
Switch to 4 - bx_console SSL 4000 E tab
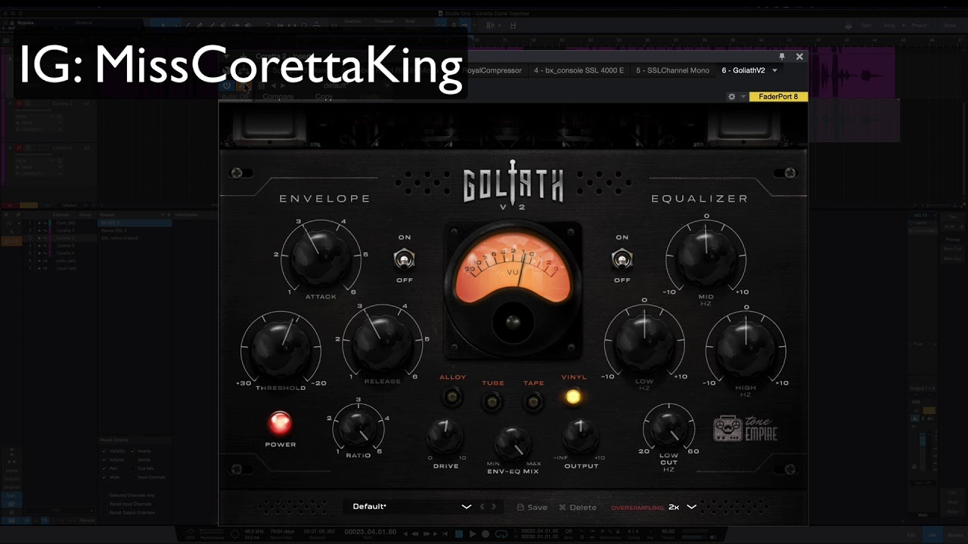579,70
